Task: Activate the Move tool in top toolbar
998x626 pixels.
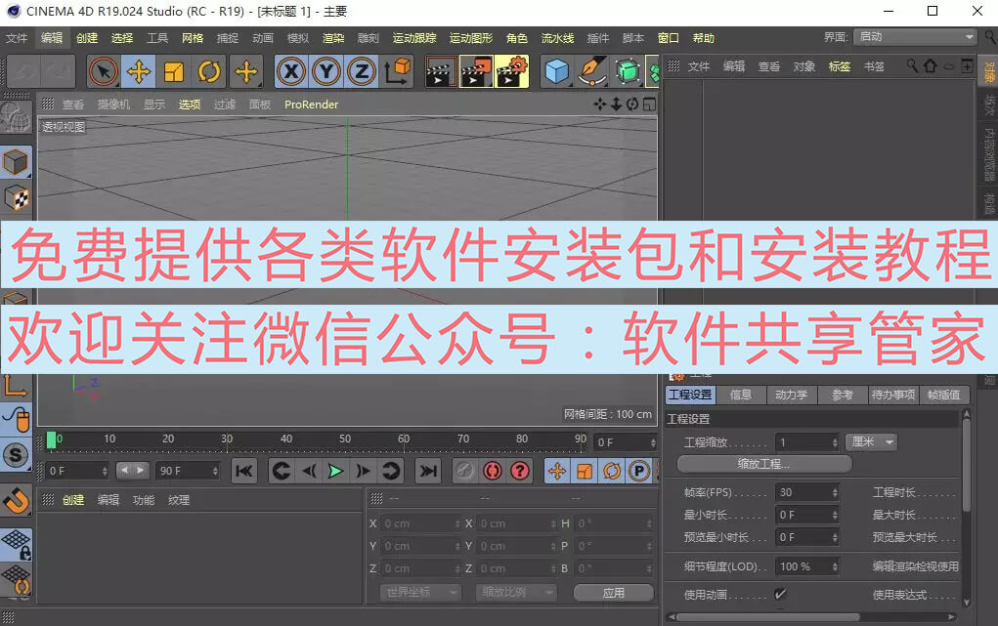Action: pyautogui.click(x=139, y=71)
